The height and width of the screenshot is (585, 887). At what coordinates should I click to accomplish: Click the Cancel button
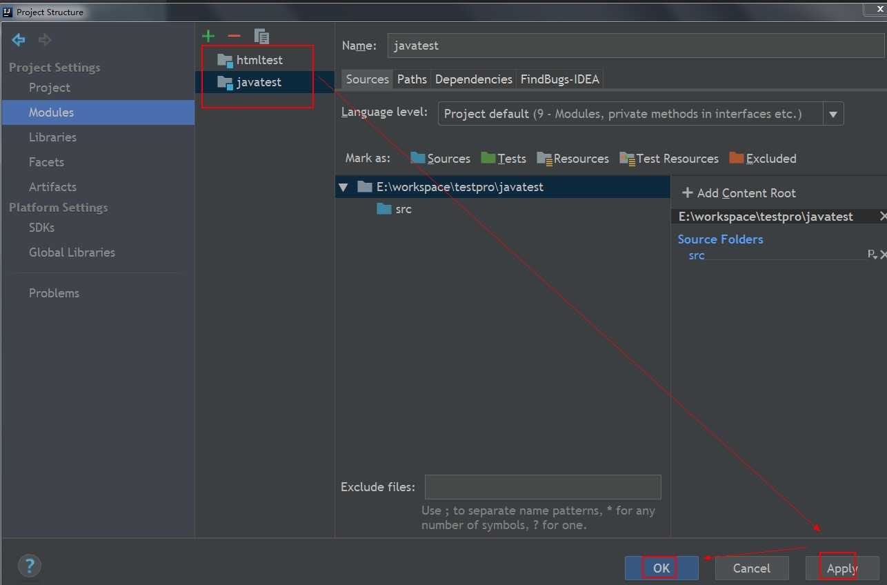pos(752,568)
